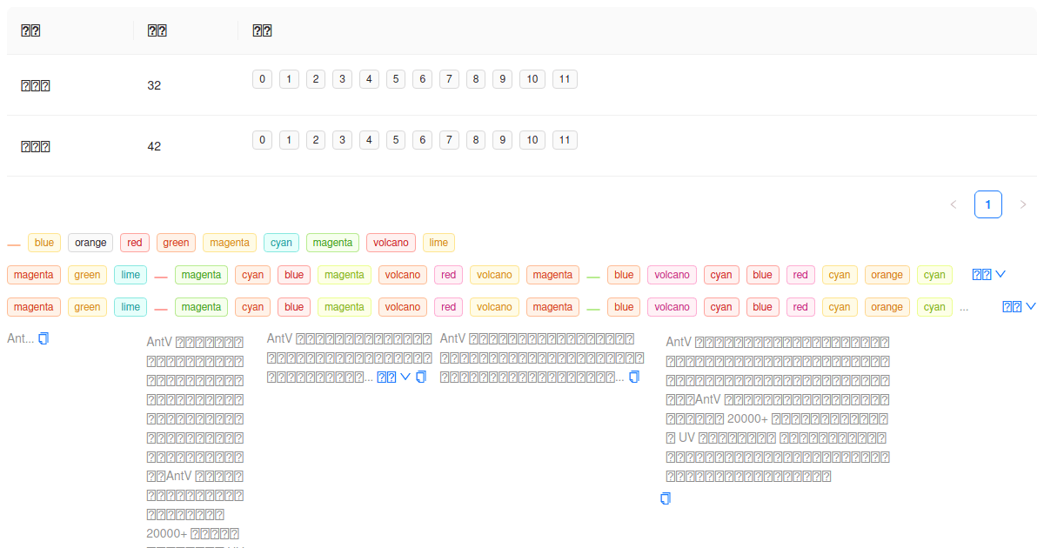Screen dimensions: 1044x548
Task: Click volcano tag in short row starting with blue
Action: click(x=391, y=243)
